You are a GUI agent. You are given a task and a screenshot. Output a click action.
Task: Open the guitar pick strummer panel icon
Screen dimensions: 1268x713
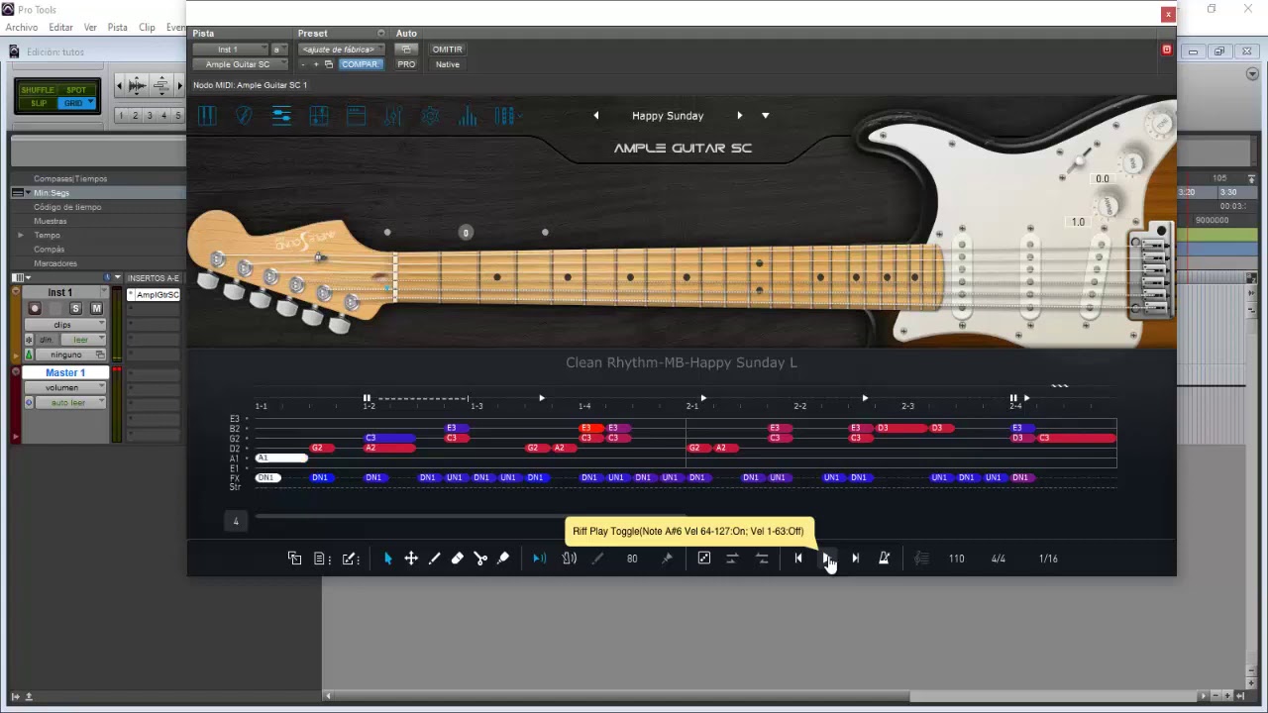(244, 116)
